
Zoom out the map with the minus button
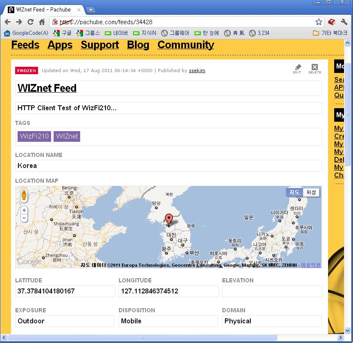tap(24, 218)
